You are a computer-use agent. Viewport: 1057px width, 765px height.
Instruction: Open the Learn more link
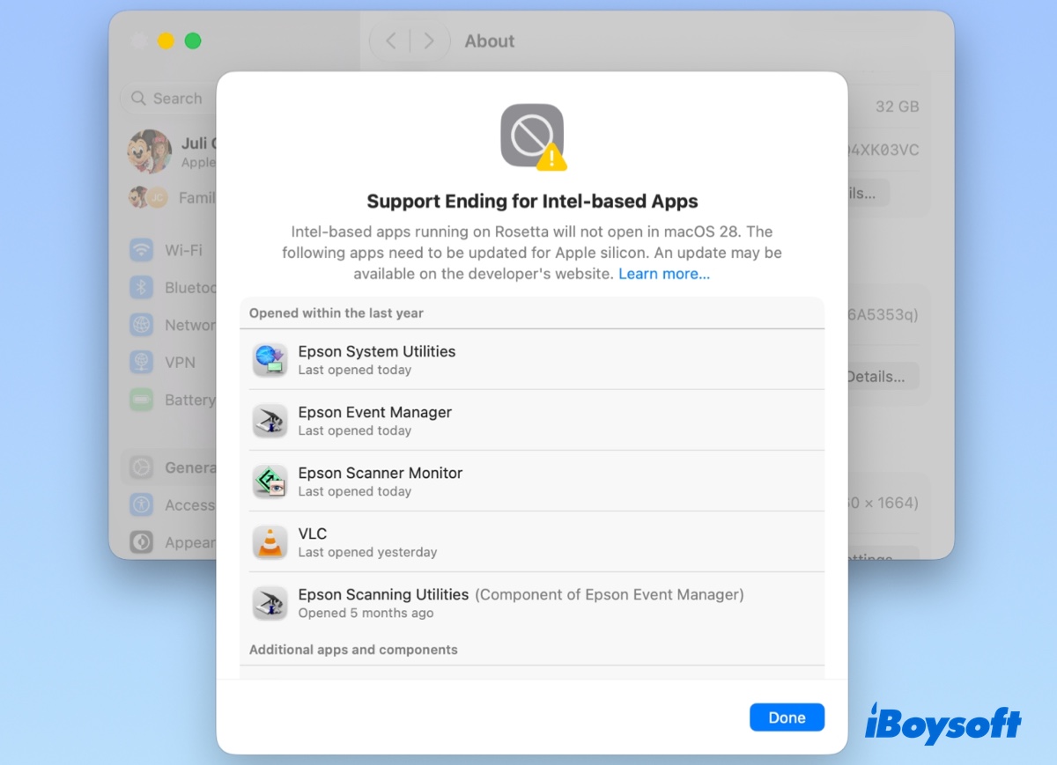[664, 274]
